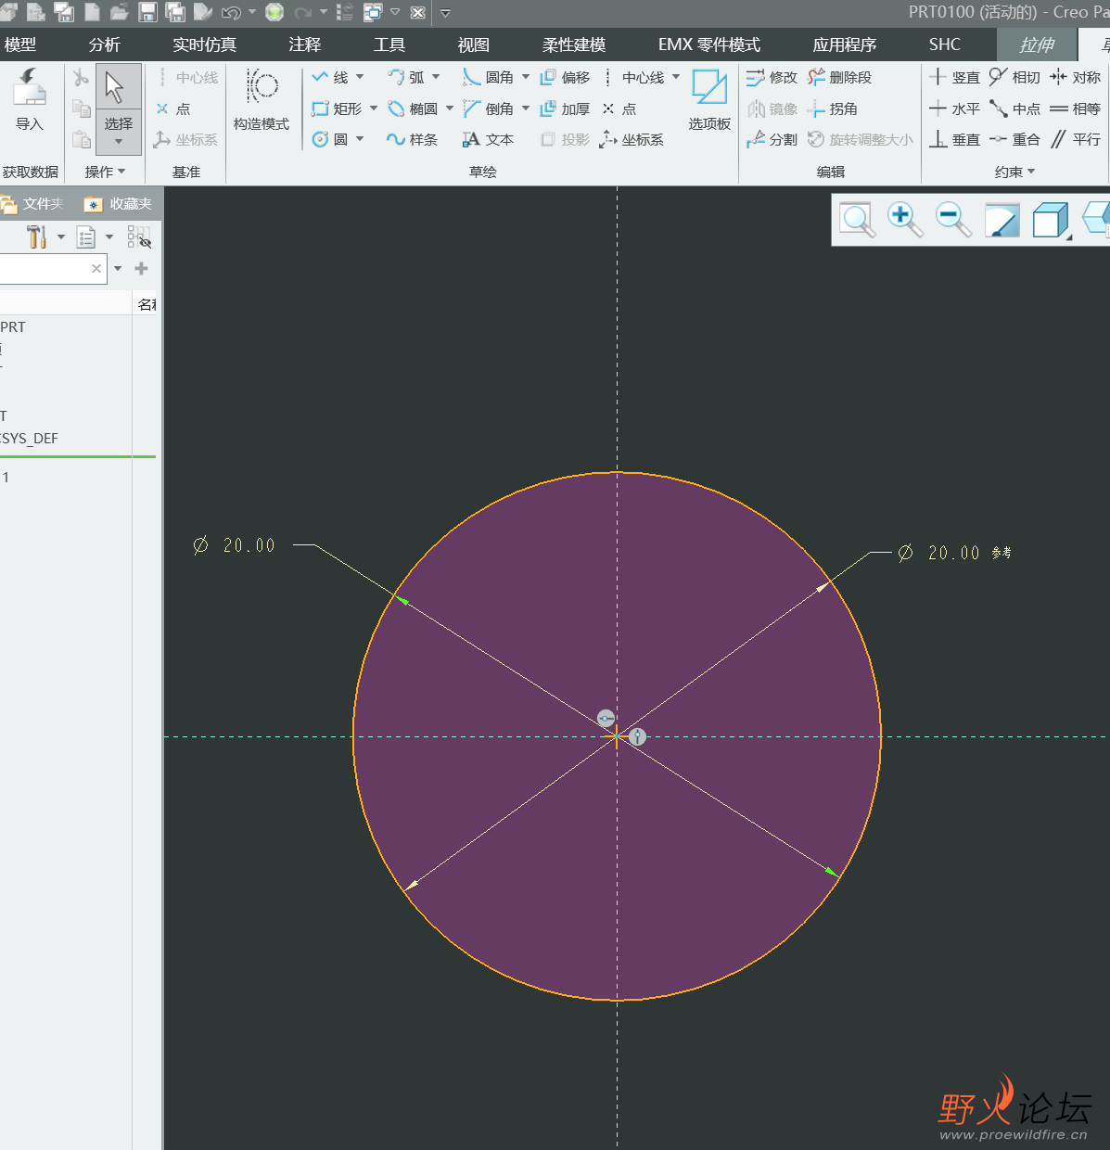Clear the model tree search with X
This screenshot has height=1150, width=1110.
pos(96,269)
